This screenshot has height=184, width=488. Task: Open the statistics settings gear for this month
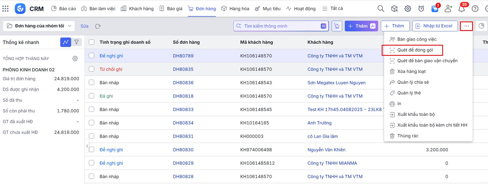click(75, 58)
